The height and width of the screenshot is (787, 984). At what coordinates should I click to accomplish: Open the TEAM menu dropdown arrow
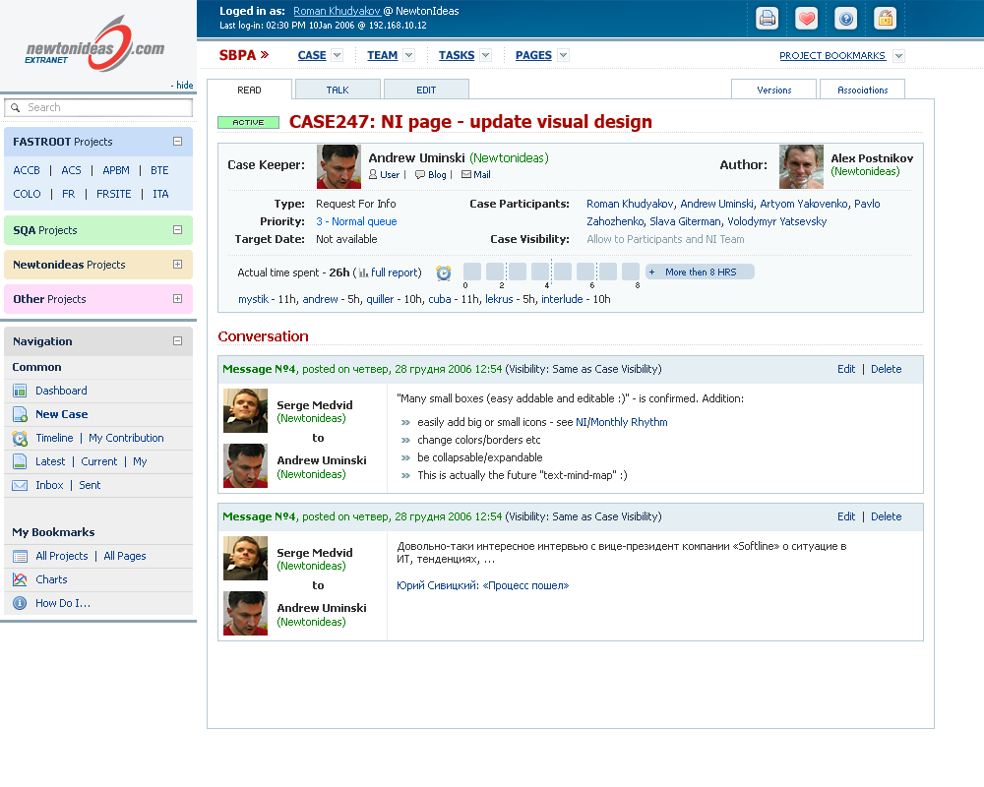point(408,55)
